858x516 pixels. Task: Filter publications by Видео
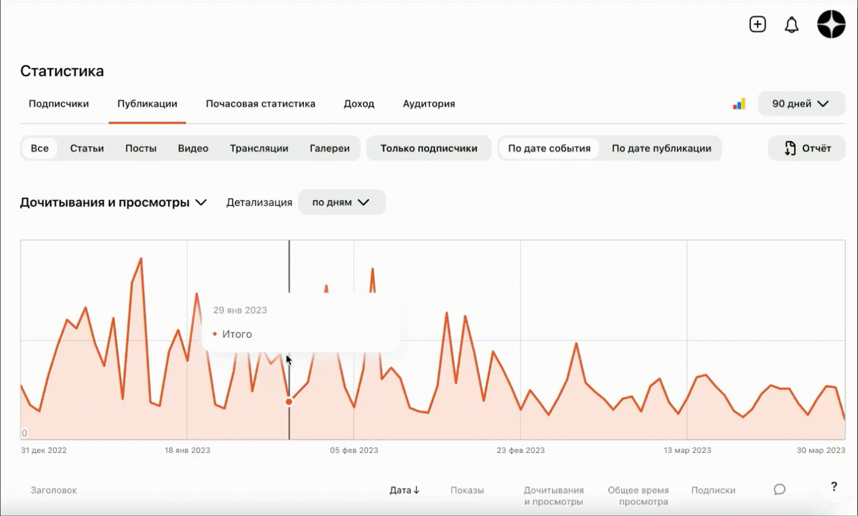pyautogui.click(x=193, y=148)
